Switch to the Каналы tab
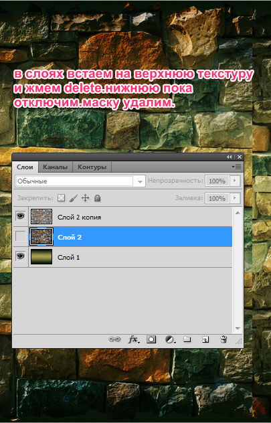Viewport: 271px width, 423px height. point(56,167)
